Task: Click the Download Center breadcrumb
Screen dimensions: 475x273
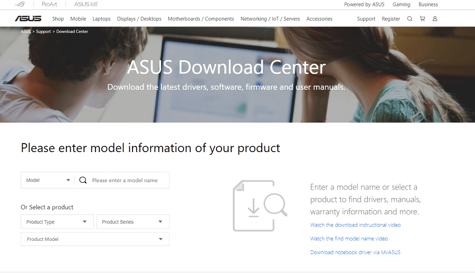Action: point(72,31)
